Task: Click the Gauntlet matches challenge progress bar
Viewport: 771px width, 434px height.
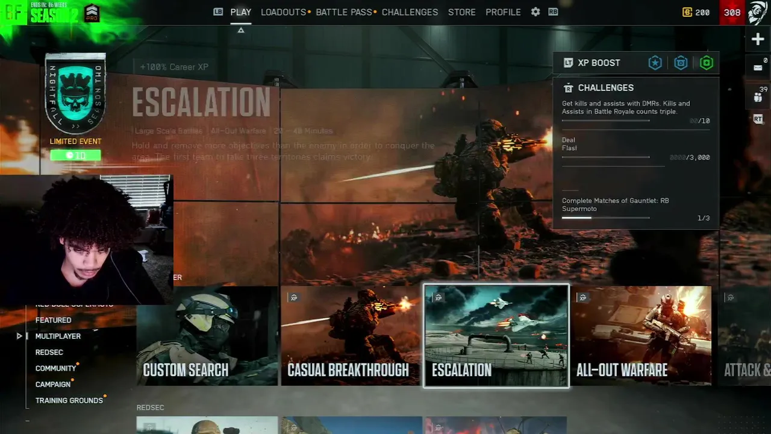Action: pyautogui.click(x=606, y=218)
